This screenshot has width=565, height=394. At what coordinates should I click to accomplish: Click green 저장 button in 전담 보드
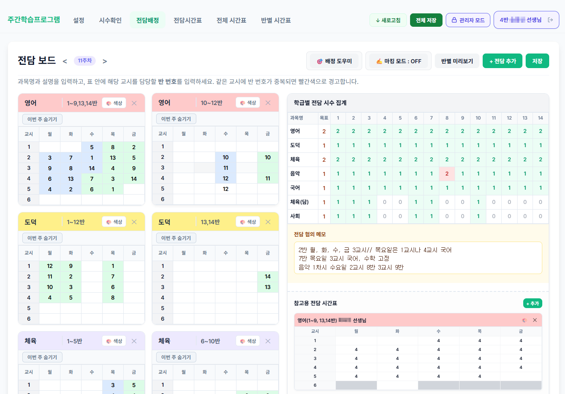pos(537,61)
